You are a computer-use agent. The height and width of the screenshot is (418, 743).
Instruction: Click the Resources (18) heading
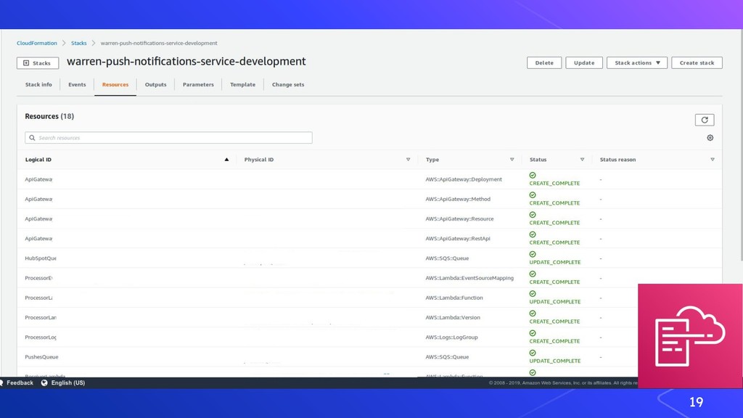pyautogui.click(x=49, y=116)
